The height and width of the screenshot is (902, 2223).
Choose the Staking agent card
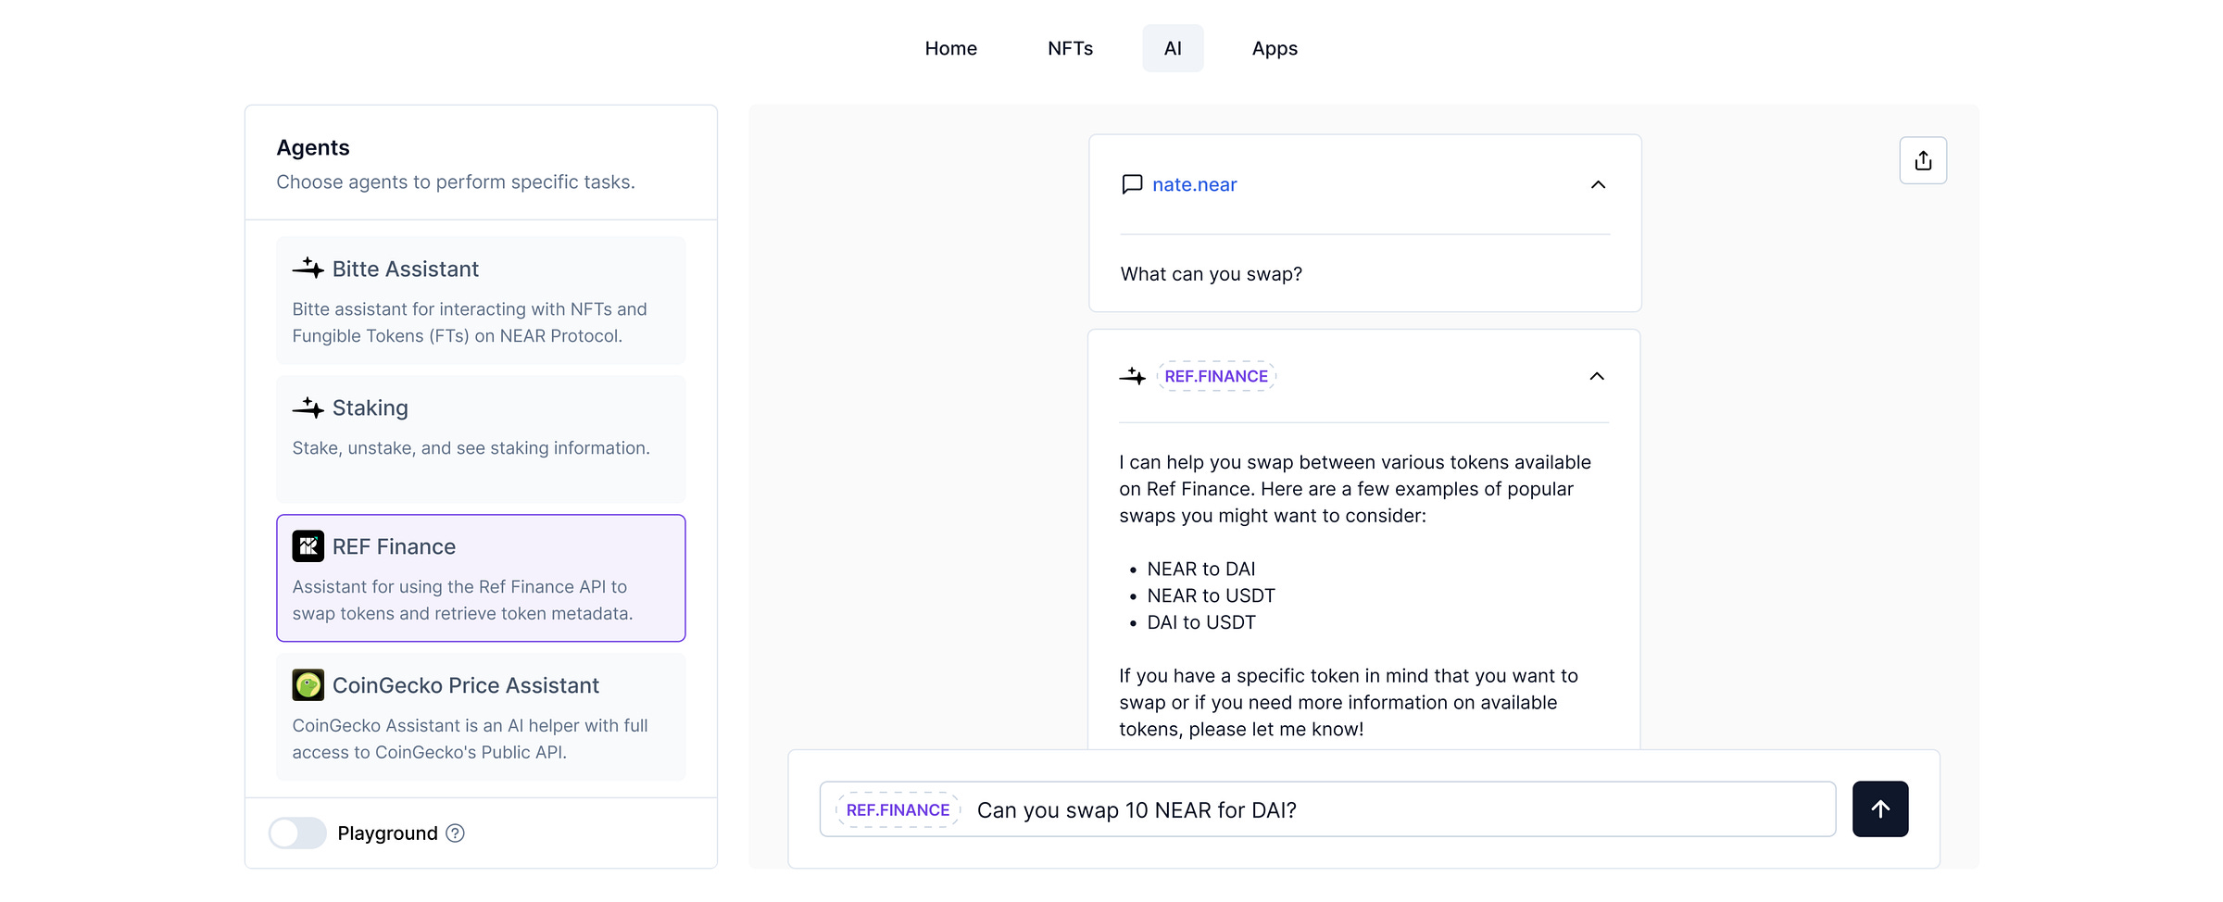(481, 439)
